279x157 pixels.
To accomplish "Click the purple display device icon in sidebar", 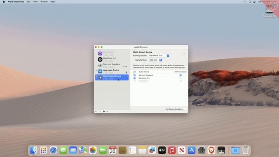I will [x=100, y=53].
